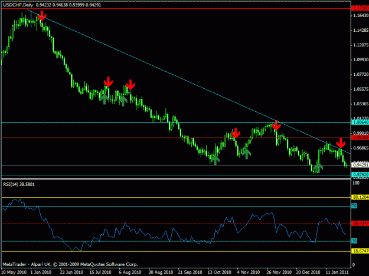Select the green buy arrow at the mid-October 2010 low
Image resolution: width=369 pixels, height=276 pixels.
tap(215, 160)
